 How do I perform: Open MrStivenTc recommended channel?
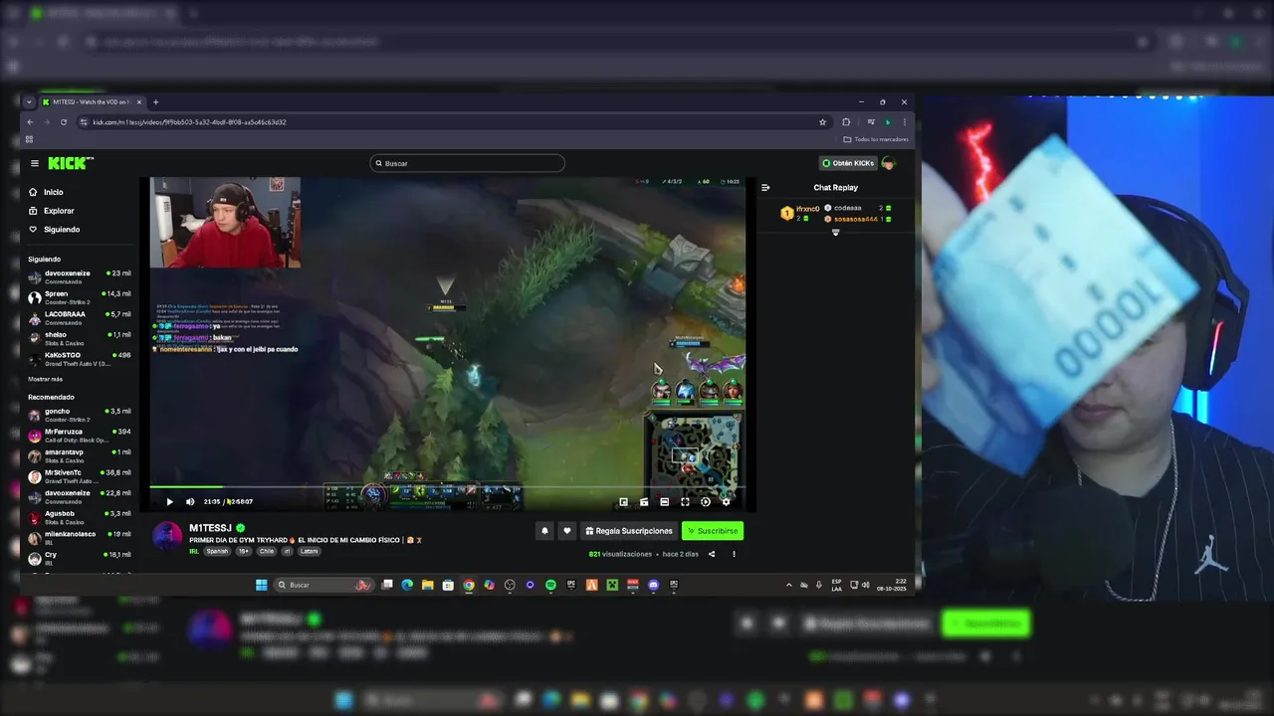tap(80, 476)
